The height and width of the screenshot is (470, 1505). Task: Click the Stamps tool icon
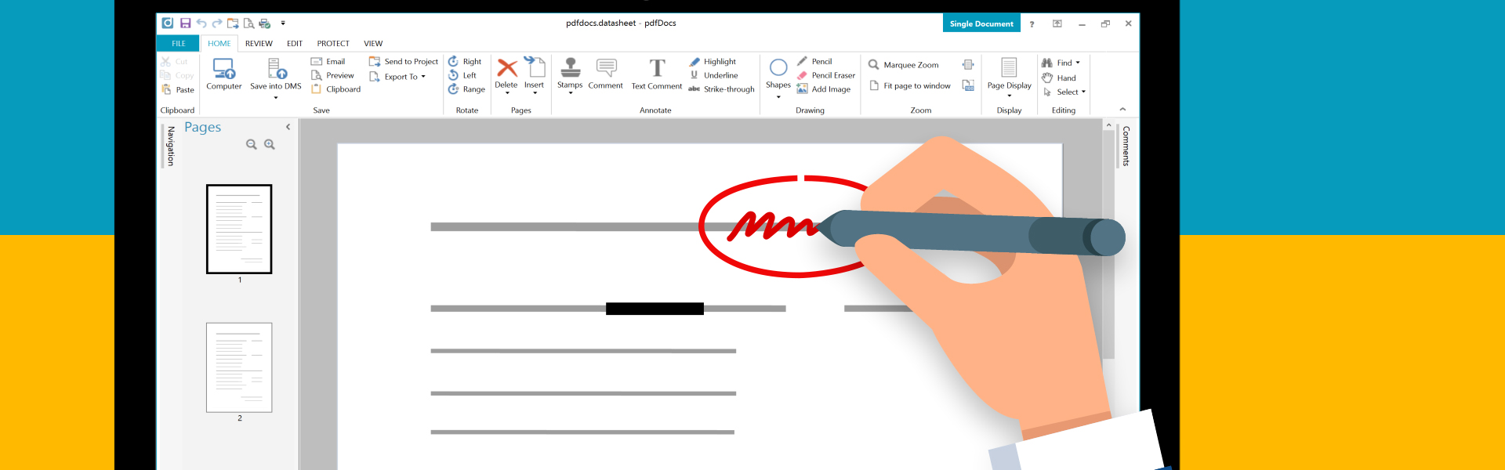point(570,69)
